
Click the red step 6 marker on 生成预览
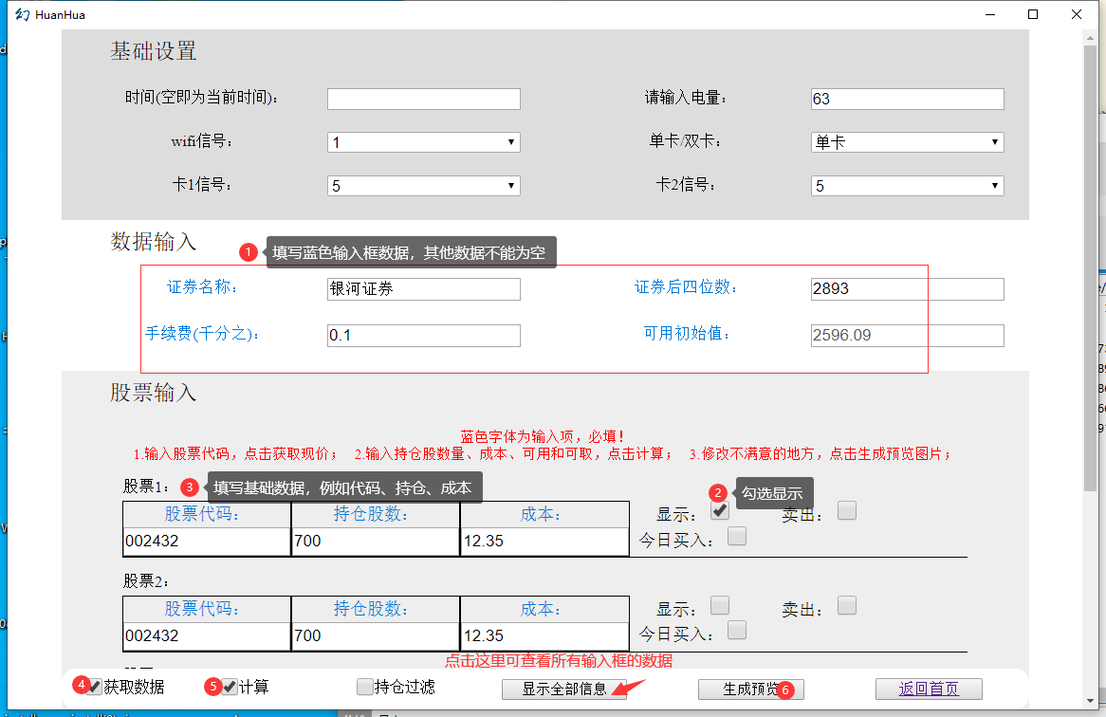click(x=785, y=689)
